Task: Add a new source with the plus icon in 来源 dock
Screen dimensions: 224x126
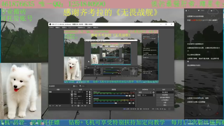Action: click(72, 106)
